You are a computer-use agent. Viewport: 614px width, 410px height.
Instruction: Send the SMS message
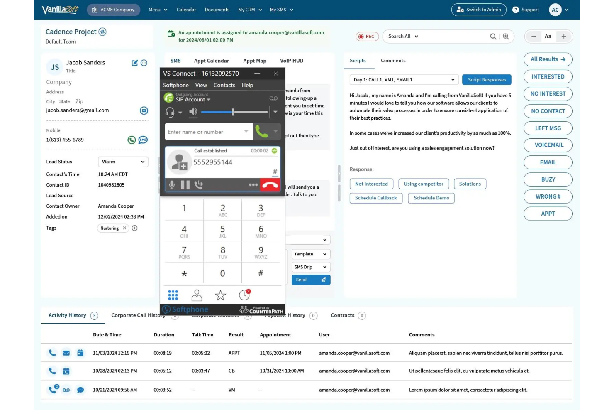pos(311,280)
